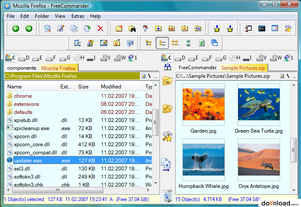Open the binoculars file search icon

tap(132, 28)
